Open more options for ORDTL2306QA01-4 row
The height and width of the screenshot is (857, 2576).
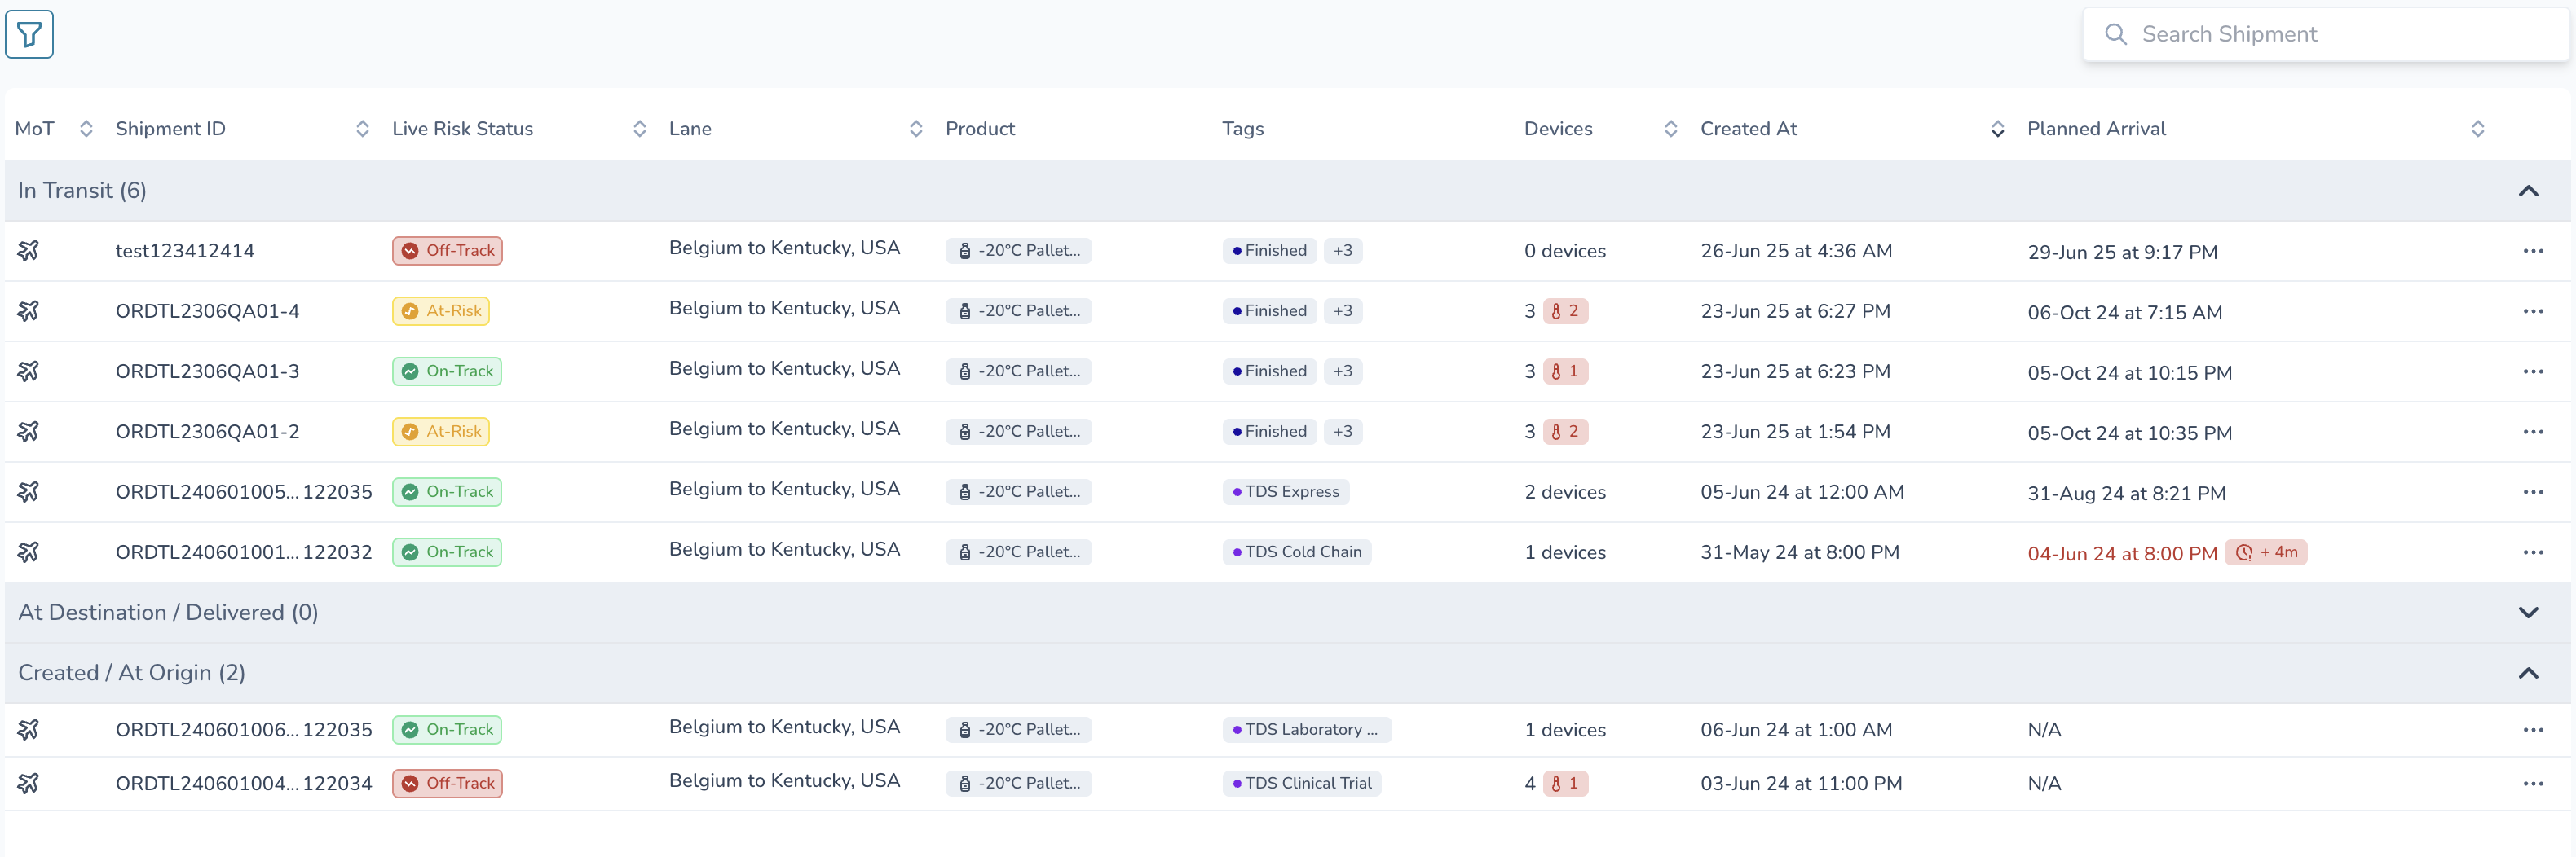click(2532, 310)
